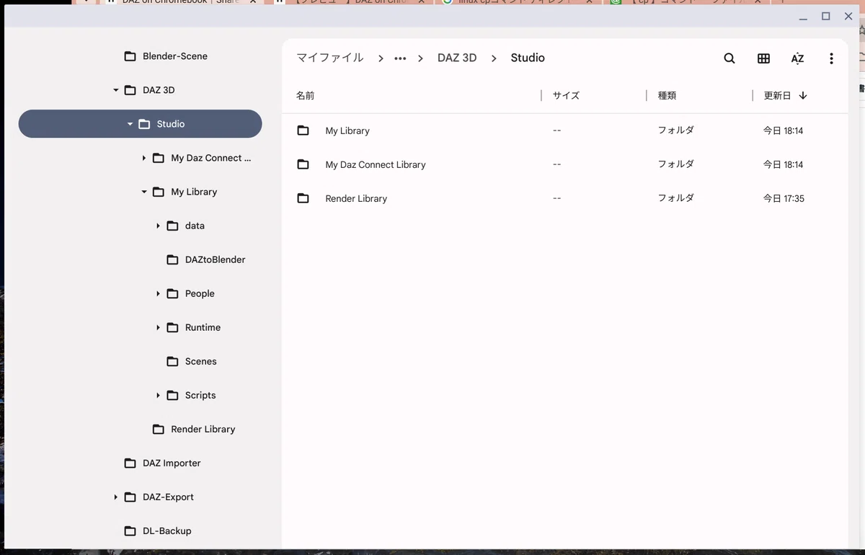The width and height of the screenshot is (865, 555).
Task: Click folder icon of My Daz Connect Library row
Action: (x=303, y=164)
